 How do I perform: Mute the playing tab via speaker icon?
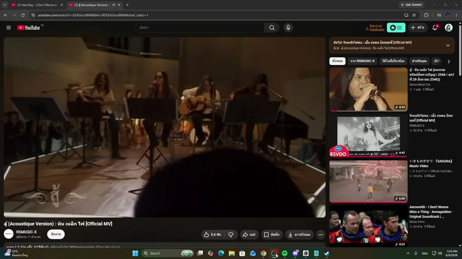[x=114, y=5]
